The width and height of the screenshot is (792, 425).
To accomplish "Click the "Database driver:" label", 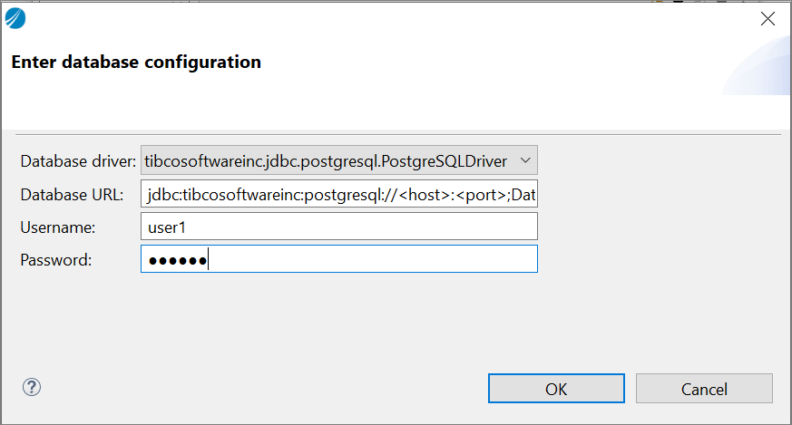I will [78, 162].
